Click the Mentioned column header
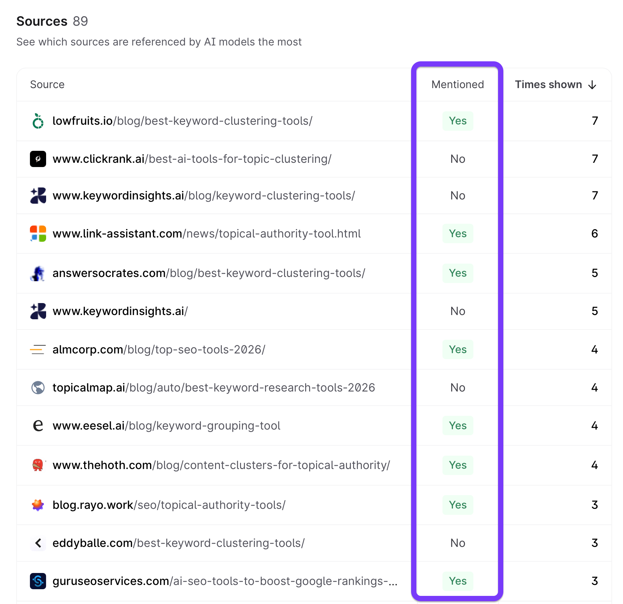Image resolution: width=623 pixels, height=604 pixels. tap(458, 85)
